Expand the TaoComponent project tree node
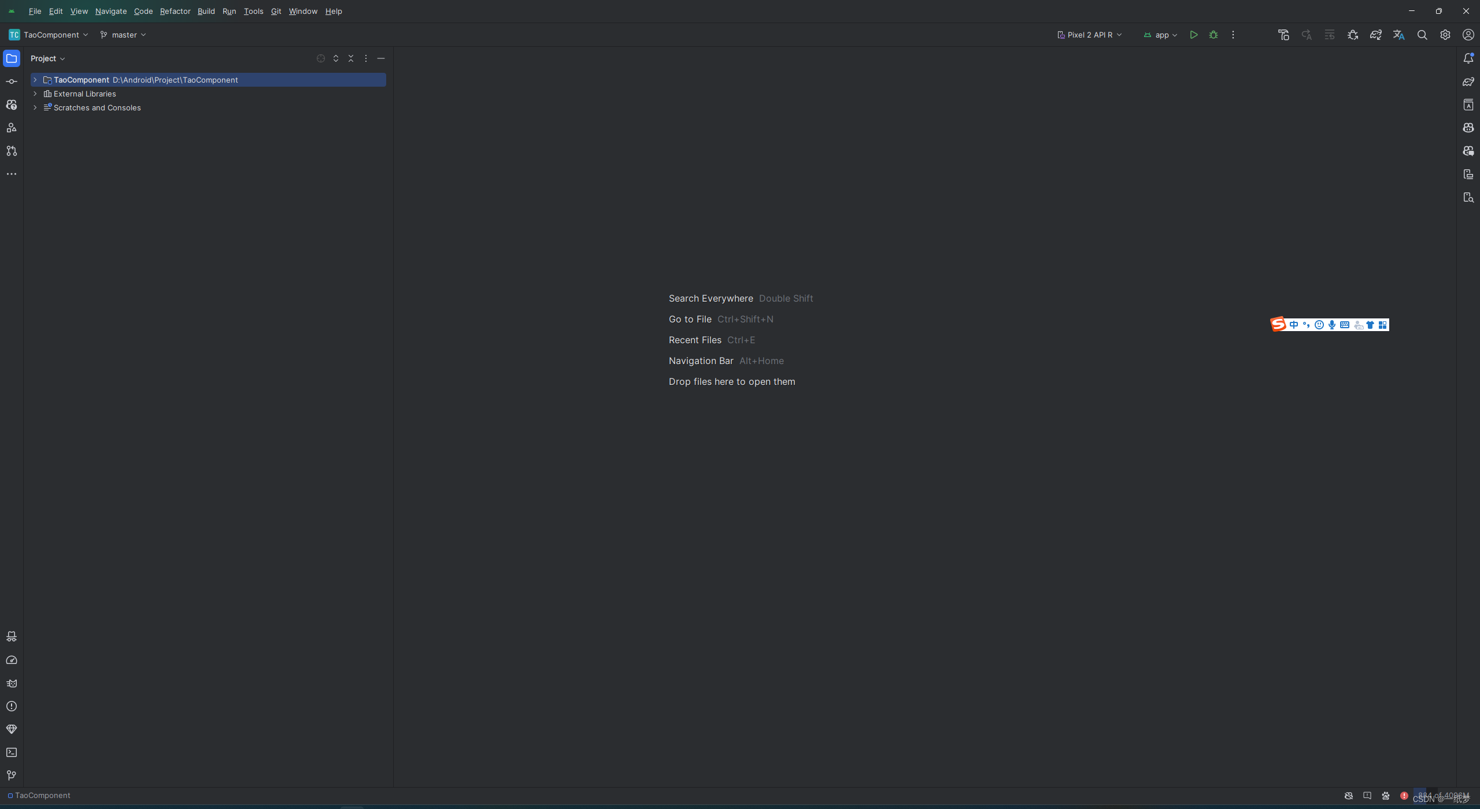1480x809 pixels. [x=35, y=80]
